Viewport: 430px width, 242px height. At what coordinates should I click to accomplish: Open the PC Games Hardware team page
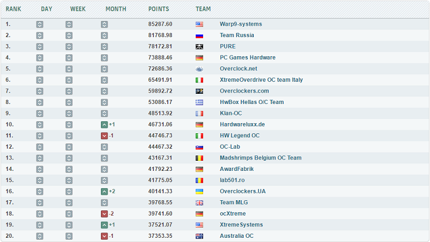click(x=247, y=58)
